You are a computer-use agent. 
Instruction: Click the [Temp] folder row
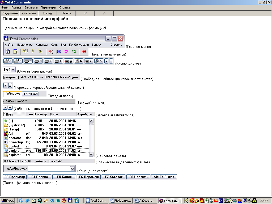pos(46,129)
